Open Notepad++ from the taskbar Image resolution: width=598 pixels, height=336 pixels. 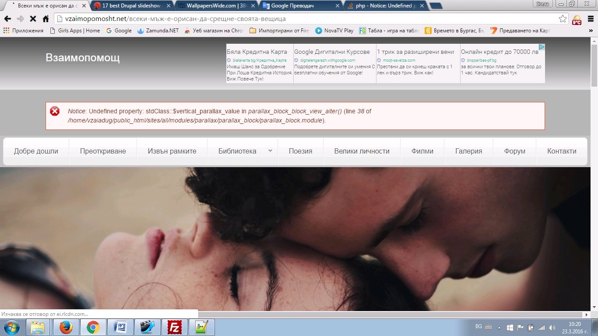click(x=201, y=327)
